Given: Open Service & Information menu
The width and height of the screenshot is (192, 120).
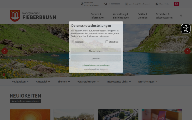Looking at the screenshot, I should (x=98, y=16).
